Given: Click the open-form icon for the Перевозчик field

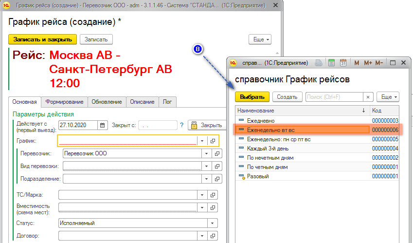Looking at the screenshot, I should (x=213, y=153).
